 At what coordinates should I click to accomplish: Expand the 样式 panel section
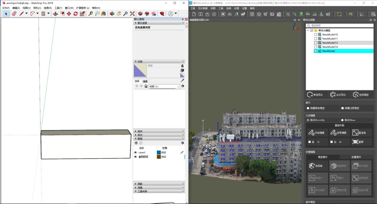coord(159,135)
